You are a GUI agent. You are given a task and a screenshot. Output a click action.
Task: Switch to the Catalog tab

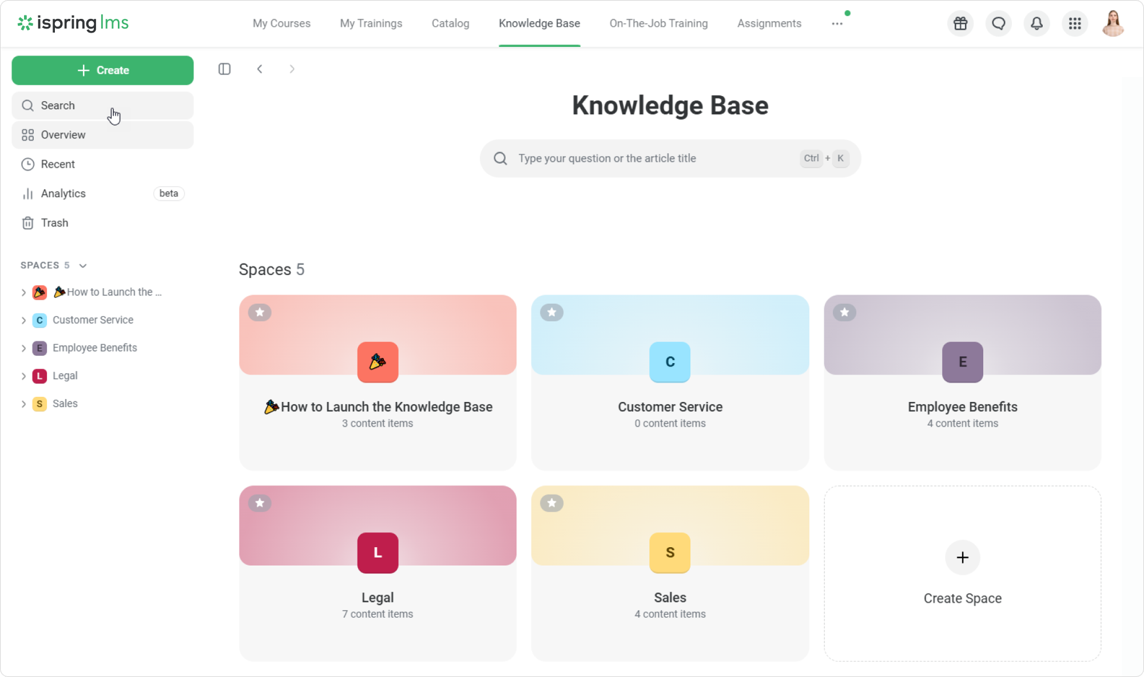coord(450,23)
